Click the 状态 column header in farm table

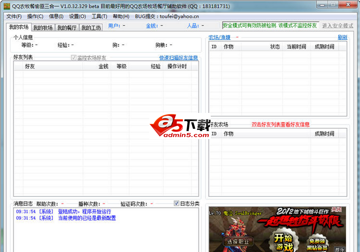pyautogui.click(x=262, y=47)
